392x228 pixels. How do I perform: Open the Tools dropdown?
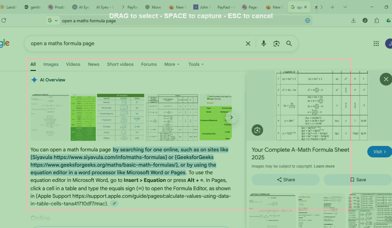click(196, 64)
